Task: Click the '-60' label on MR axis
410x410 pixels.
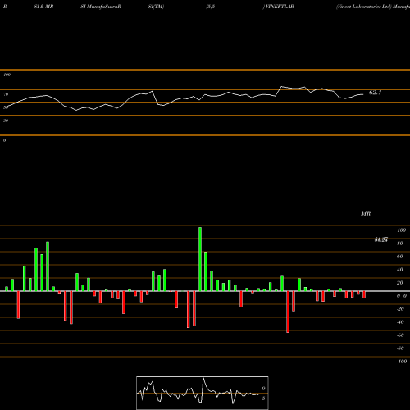Action: [400, 335]
